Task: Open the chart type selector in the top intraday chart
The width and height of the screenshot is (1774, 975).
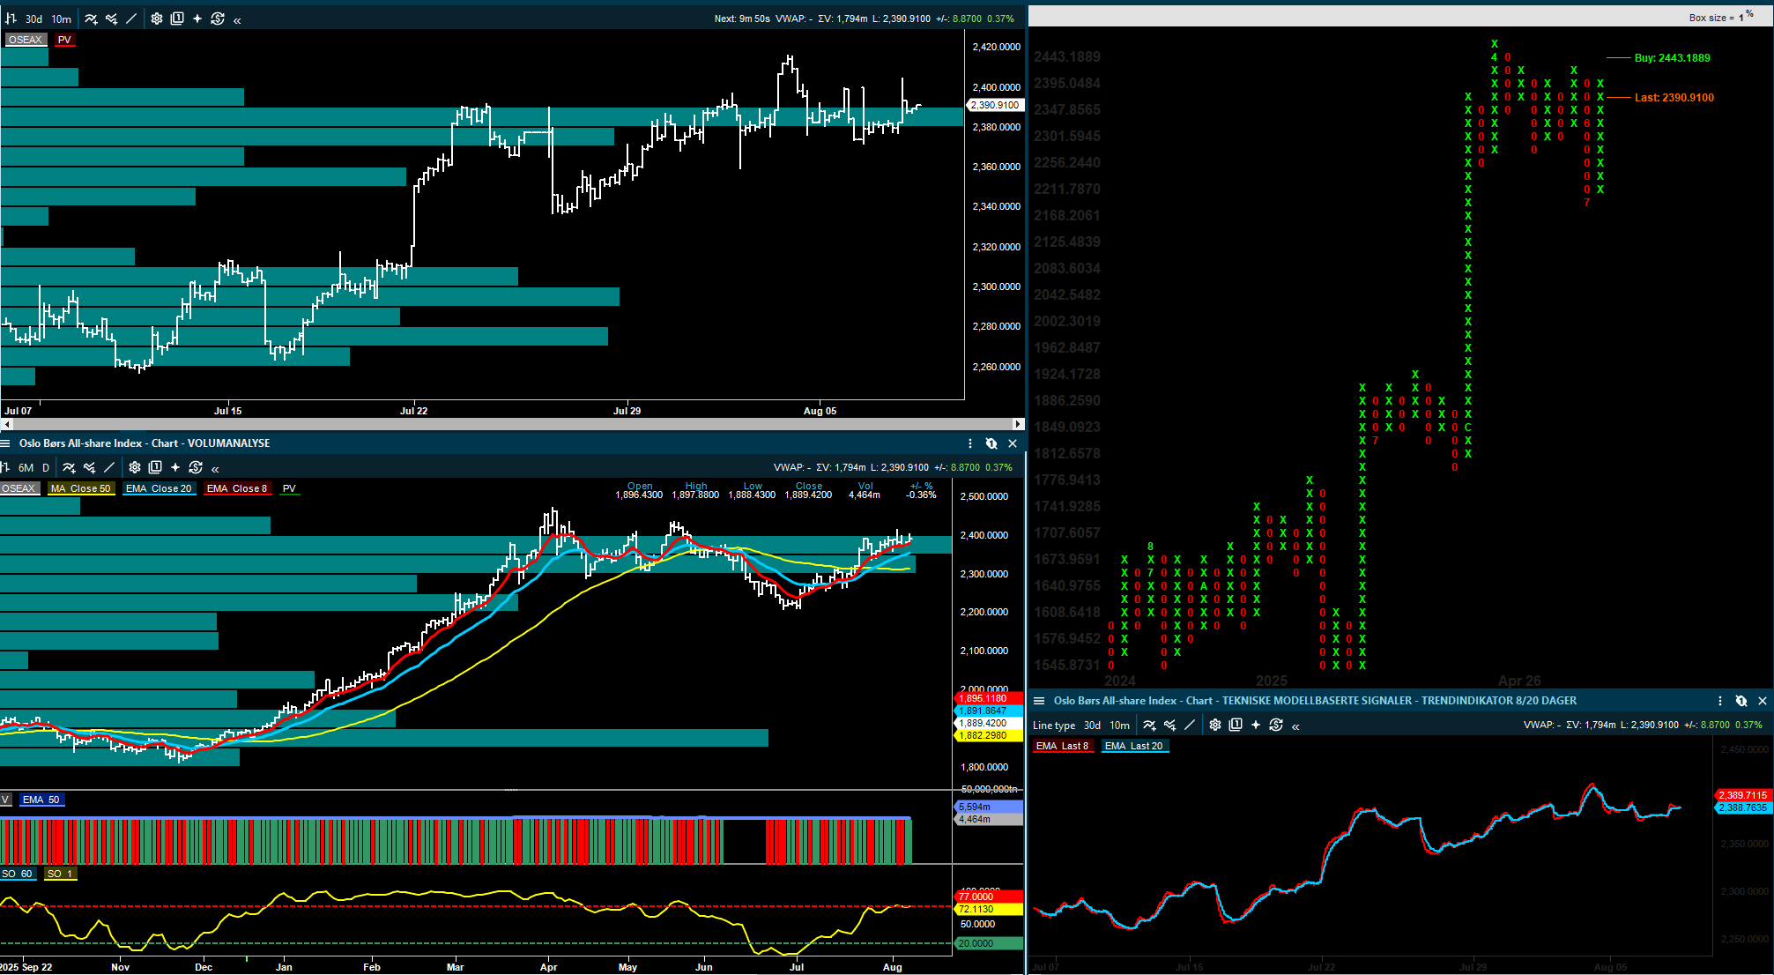Action: click(11, 19)
